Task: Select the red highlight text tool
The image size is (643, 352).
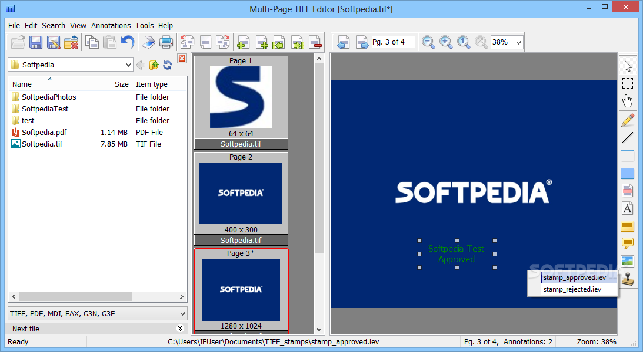Action: [628, 191]
